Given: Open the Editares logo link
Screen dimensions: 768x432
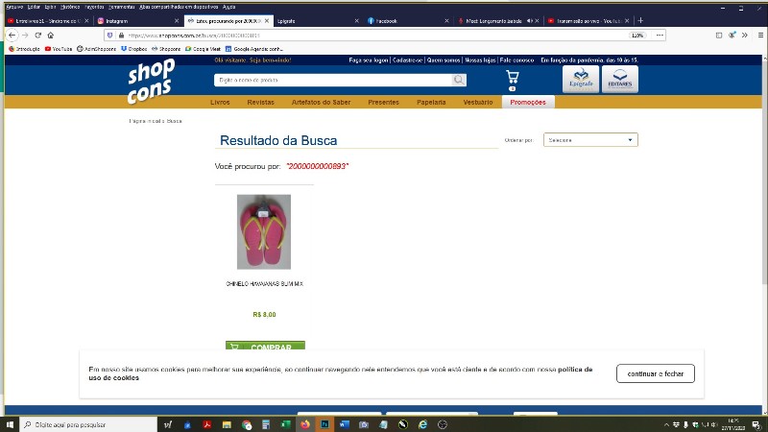Looking at the screenshot, I should pos(619,79).
